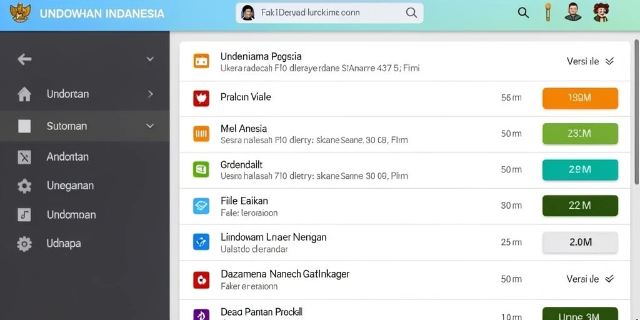Open the green Grdendailt app icon
The width and height of the screenshot is (640, 320).
point(201,169)
